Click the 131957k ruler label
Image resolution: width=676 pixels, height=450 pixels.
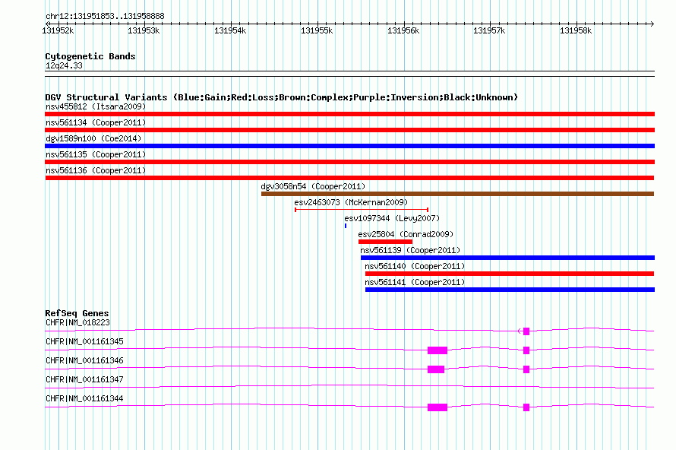[489, 30]
